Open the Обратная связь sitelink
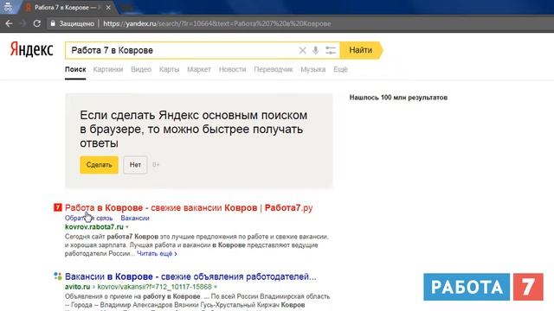 coord(88,218)
